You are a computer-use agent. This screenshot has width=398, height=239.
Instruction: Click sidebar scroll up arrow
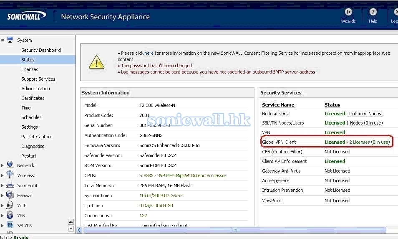[x=71, y=222]
